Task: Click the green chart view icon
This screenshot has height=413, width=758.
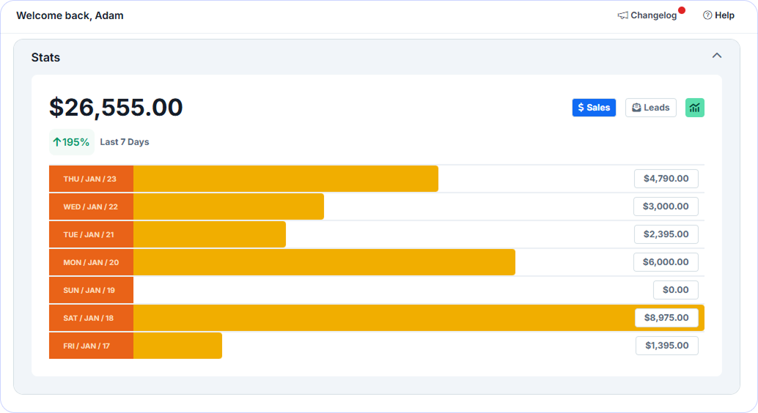Action: [694, 108]
